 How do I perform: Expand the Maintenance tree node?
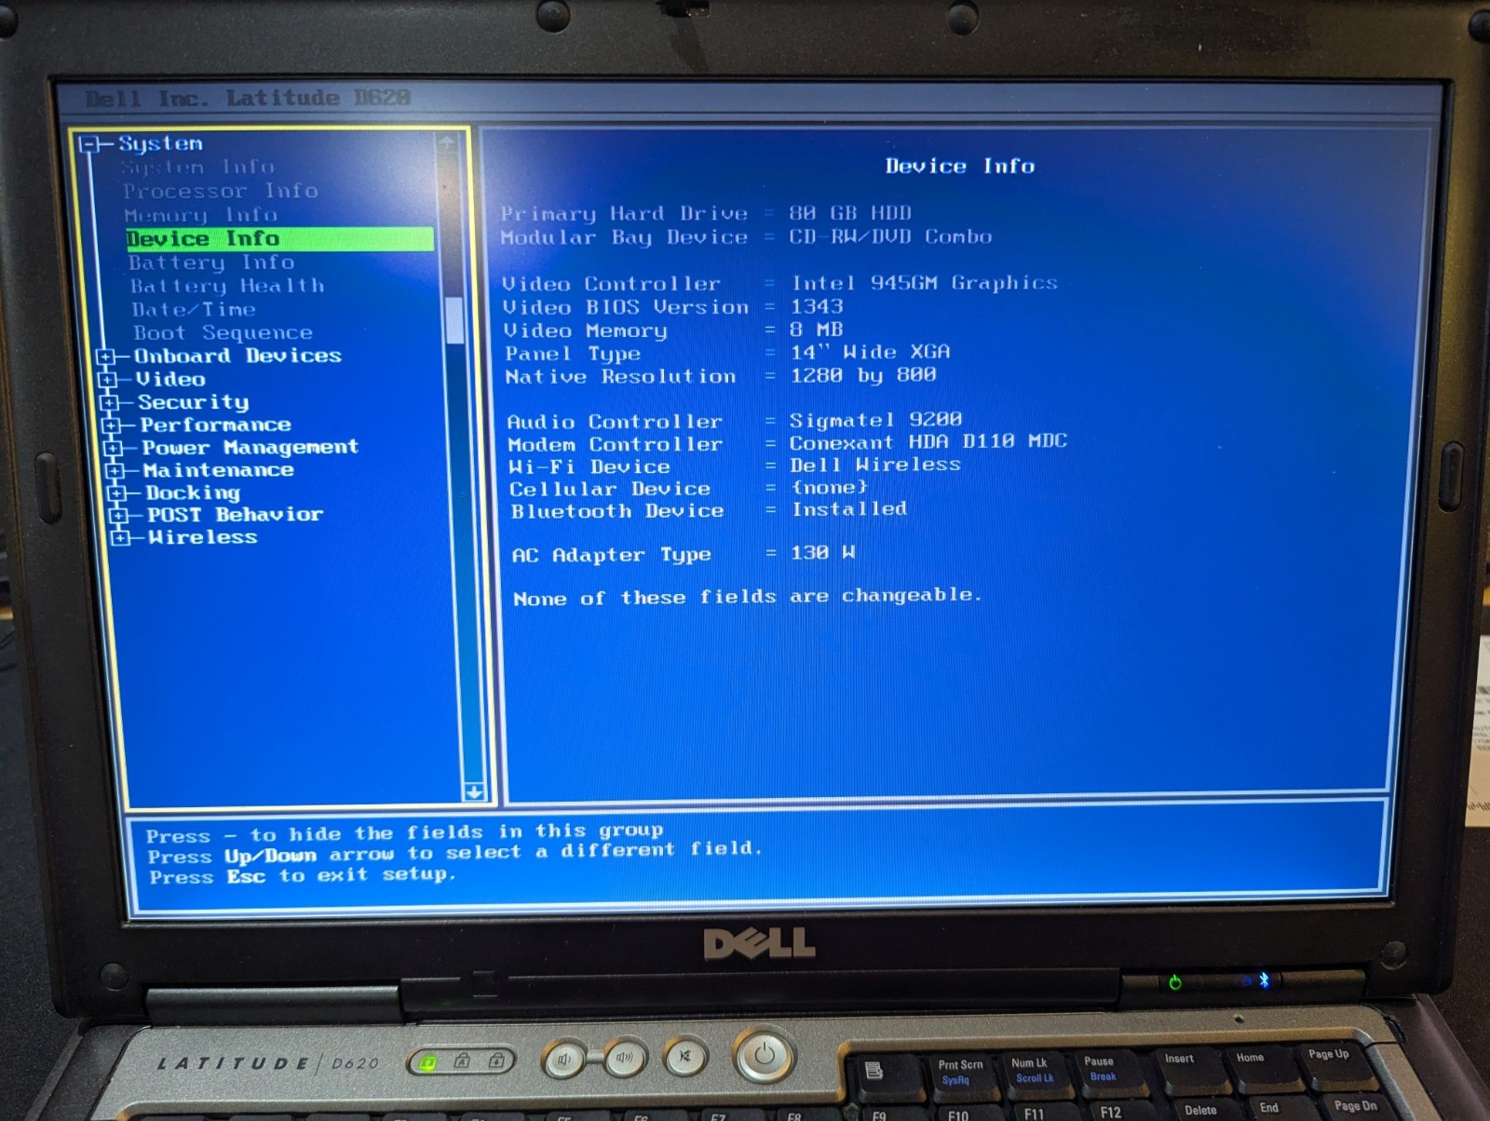click(115, 471)
